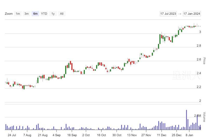Screen dimensions: 208x139
Task: Click the vertical Volume axis title
Action: [204, 117]
